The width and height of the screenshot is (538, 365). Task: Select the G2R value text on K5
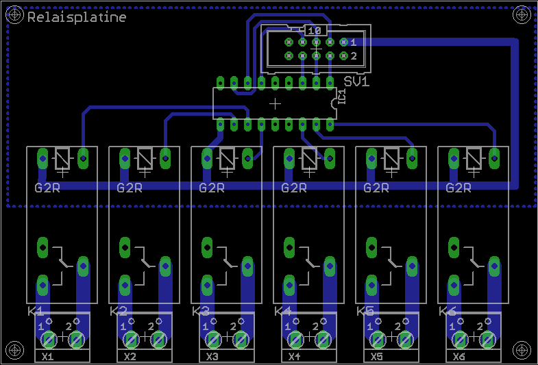[x=376, y=188]
